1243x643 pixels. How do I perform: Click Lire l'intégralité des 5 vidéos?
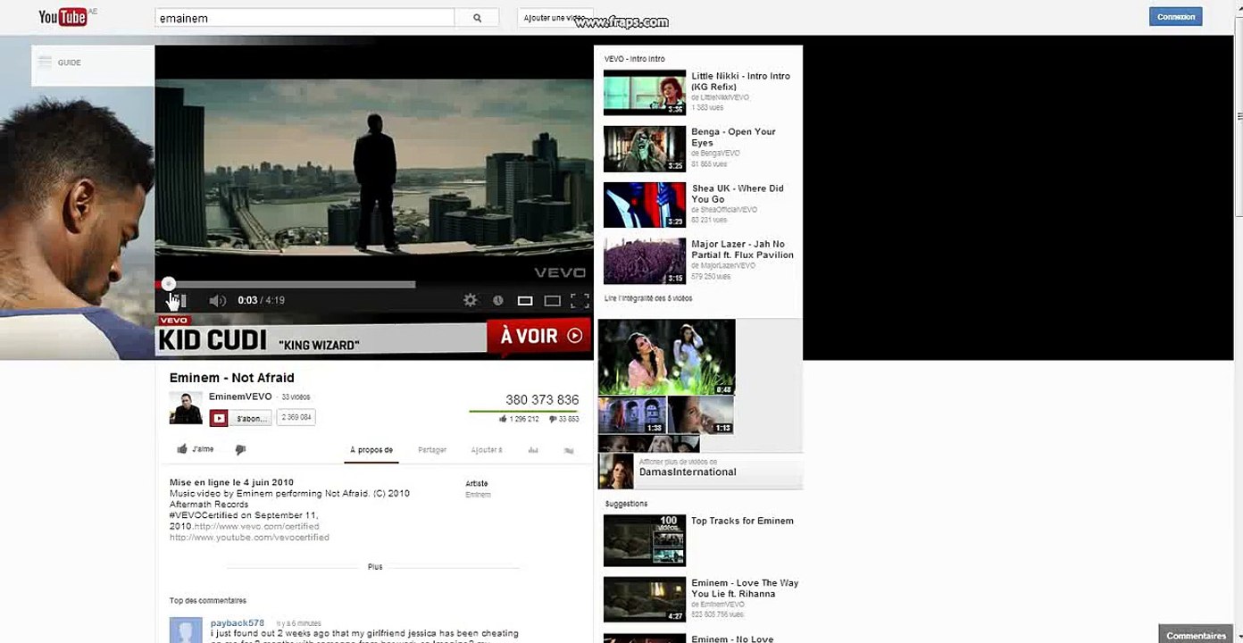(x=648, y=298)
